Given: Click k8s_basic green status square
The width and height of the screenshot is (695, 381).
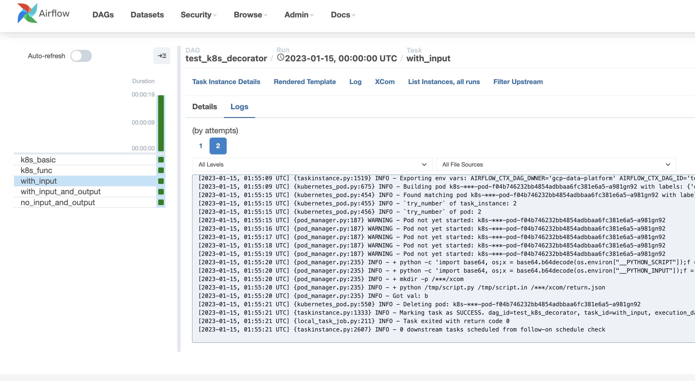Looking at the screenshot, I should coord(161,160).
